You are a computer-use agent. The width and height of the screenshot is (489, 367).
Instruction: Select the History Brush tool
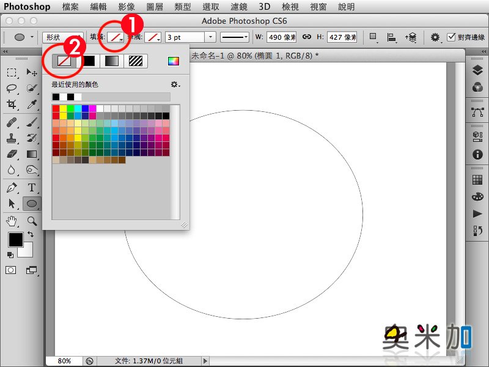click(32, 138)
